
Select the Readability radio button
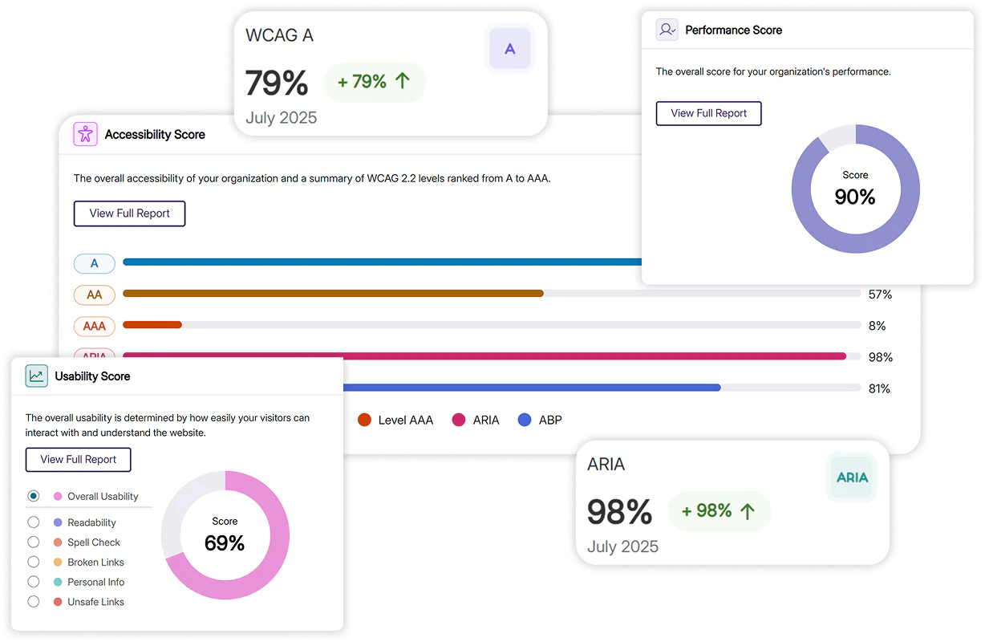coord(34,522)
